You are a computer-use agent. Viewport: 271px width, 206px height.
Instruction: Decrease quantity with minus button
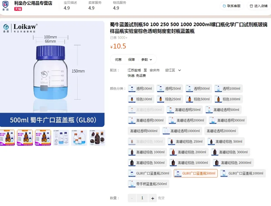pos(132,198)
